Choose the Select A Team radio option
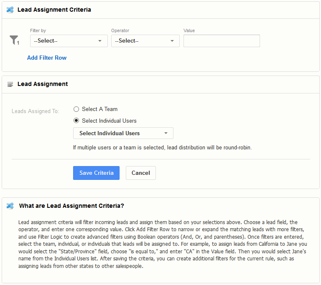This screenshot has width=321, height=285. 76,109
